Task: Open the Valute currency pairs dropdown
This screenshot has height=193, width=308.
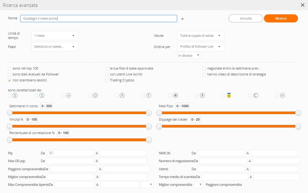Action: 201,36
